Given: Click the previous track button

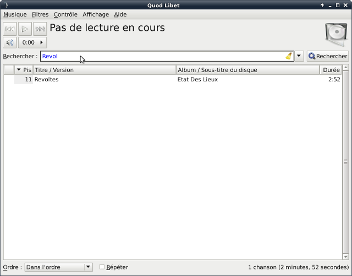Looking at the screenshot, I should click(x=10, y=29).
